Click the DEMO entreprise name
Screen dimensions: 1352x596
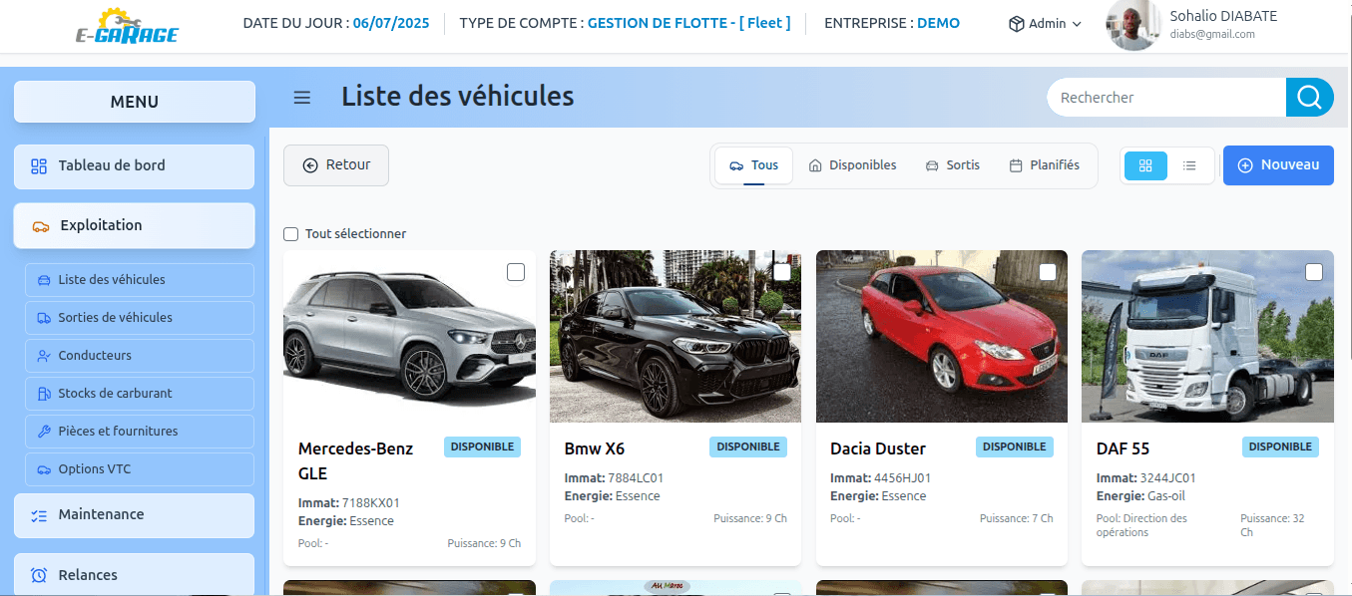(938, 23)
